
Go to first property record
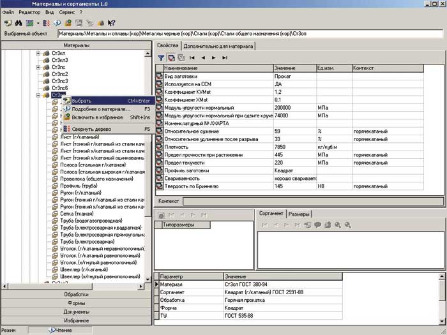click(192, 58)
